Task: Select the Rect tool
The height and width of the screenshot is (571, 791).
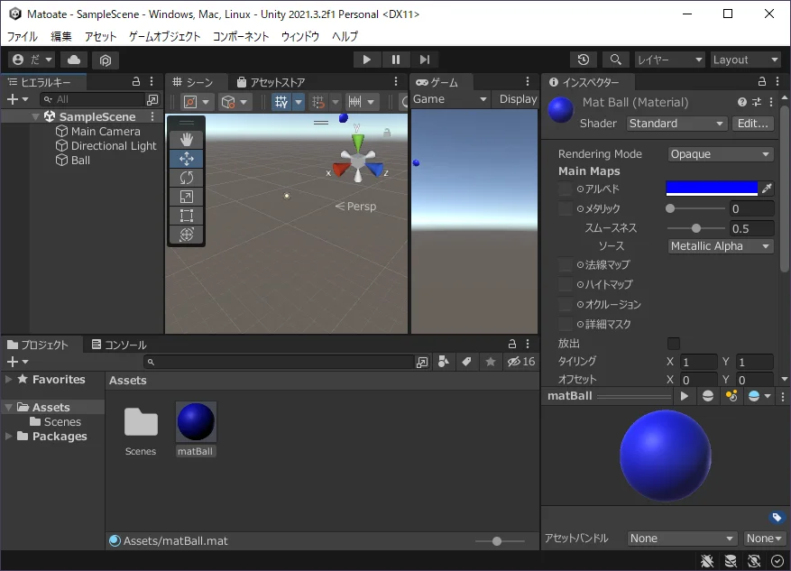Action: pyautogui.click(x=187, y=216)
